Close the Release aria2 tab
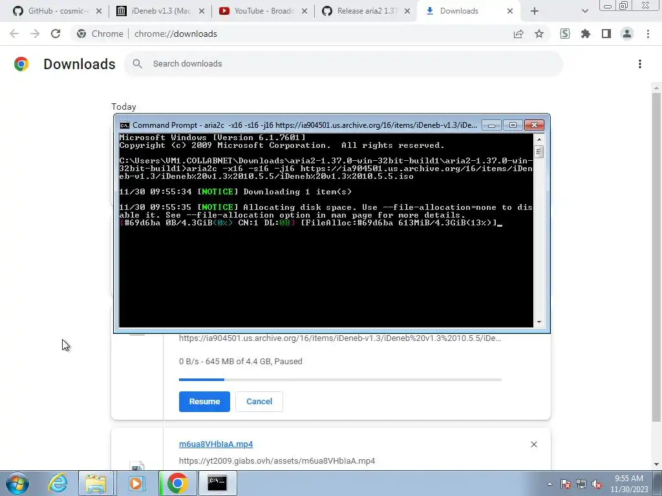Screen dimensions: 662x496 click(407, 11)
